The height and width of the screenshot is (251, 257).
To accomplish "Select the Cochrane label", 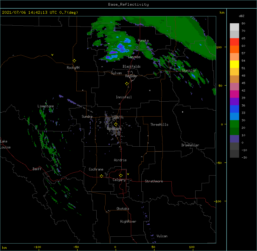I will [x=96, y=169].
